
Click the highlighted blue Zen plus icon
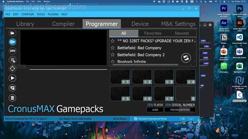click(12, 42)
